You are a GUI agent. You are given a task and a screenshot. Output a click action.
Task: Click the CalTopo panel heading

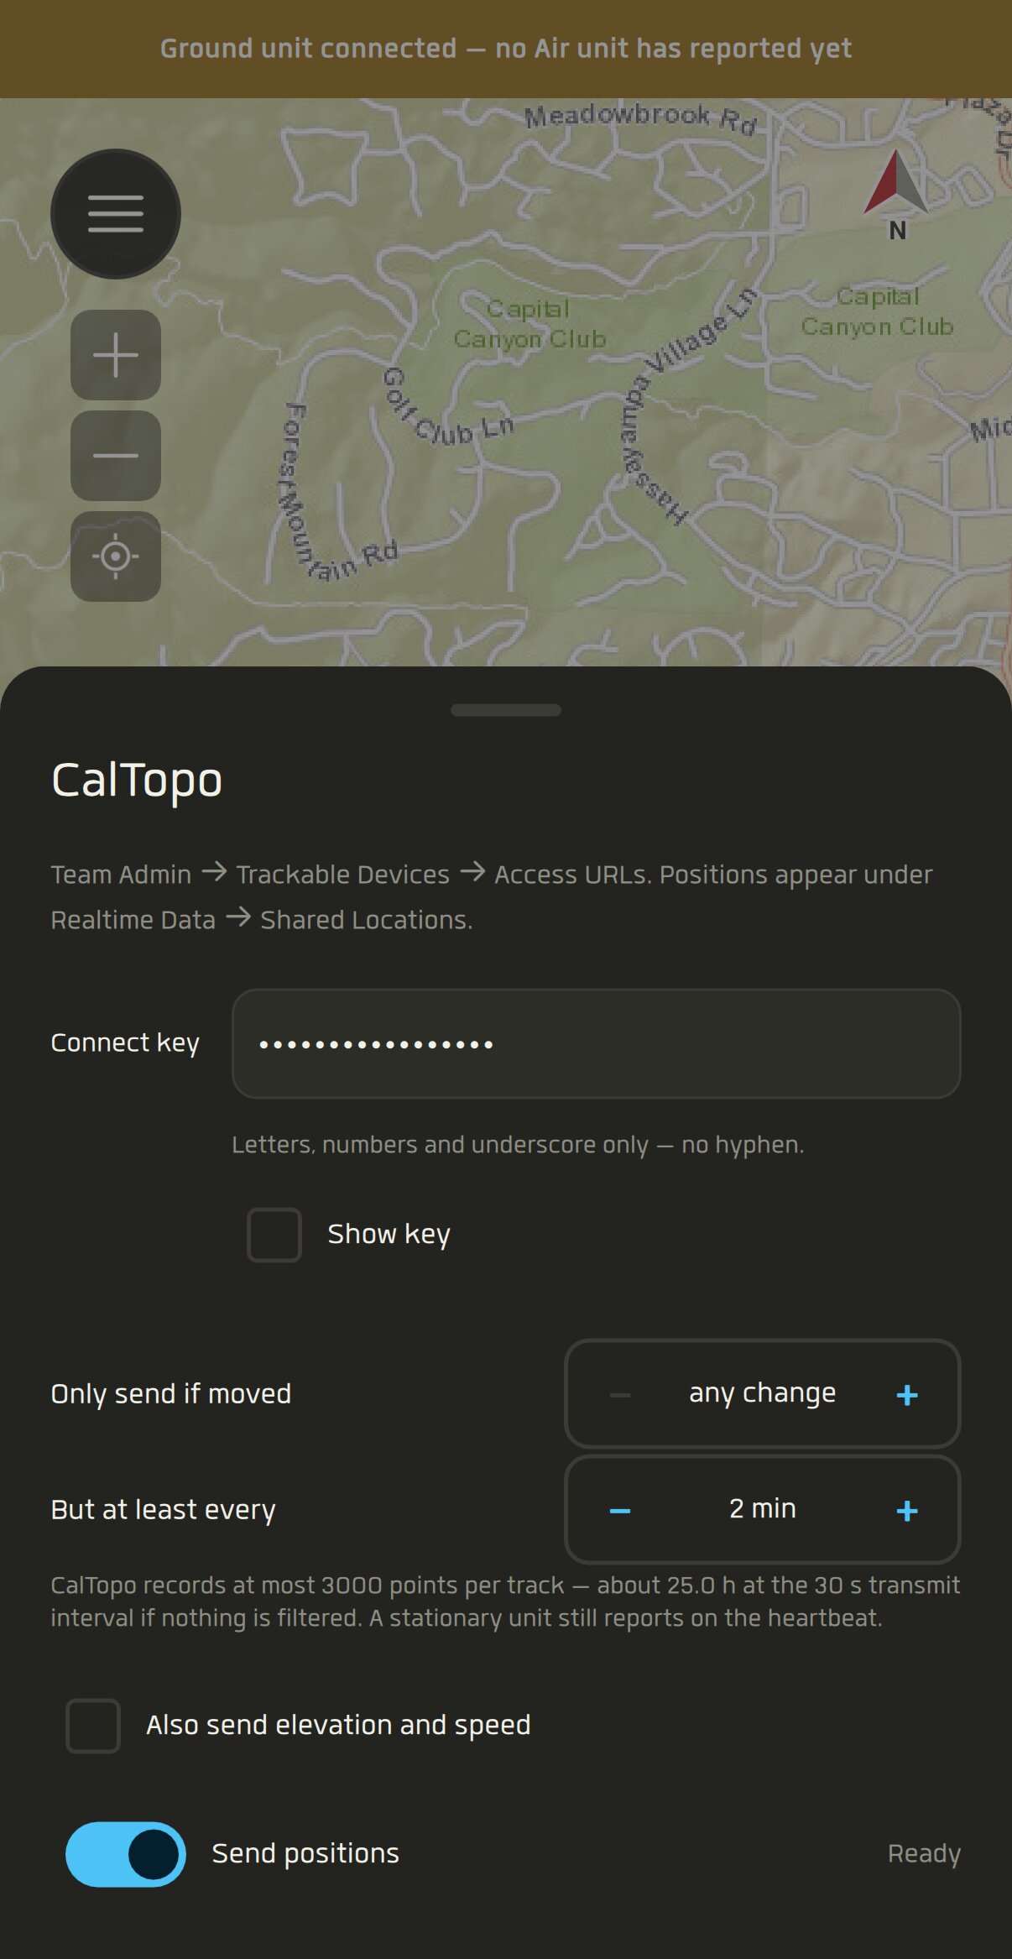137,781
